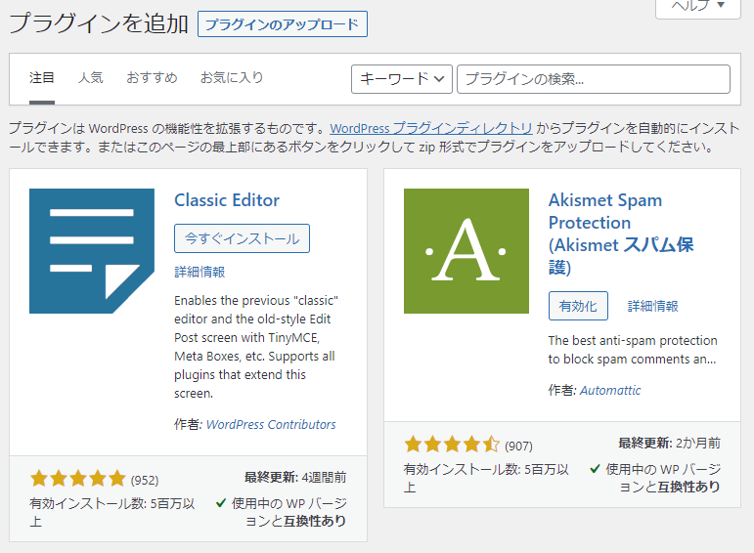Open the お気に入り tab
The height and width of the screenshot is (553, 754).
pyautogui.click(x=232, y=77)
